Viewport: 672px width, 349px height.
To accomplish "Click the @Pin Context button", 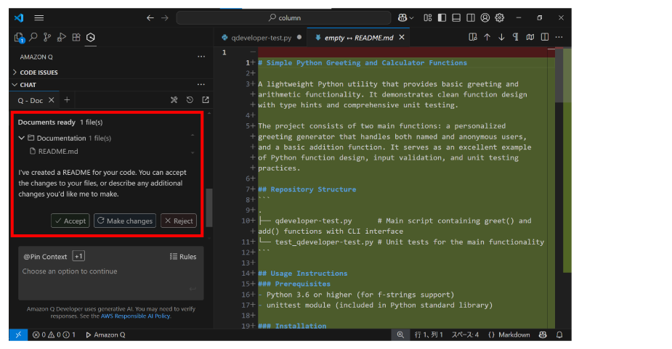I will click(45, 257).
